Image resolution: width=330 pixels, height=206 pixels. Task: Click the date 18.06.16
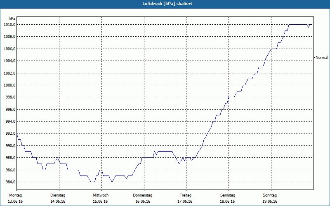point(227,201)
